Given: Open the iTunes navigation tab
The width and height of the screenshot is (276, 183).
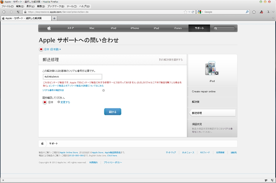Looking at the screenshot, I should click(178, 28).
